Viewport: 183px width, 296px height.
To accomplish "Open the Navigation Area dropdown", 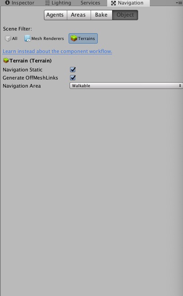I will coord(126,85).
